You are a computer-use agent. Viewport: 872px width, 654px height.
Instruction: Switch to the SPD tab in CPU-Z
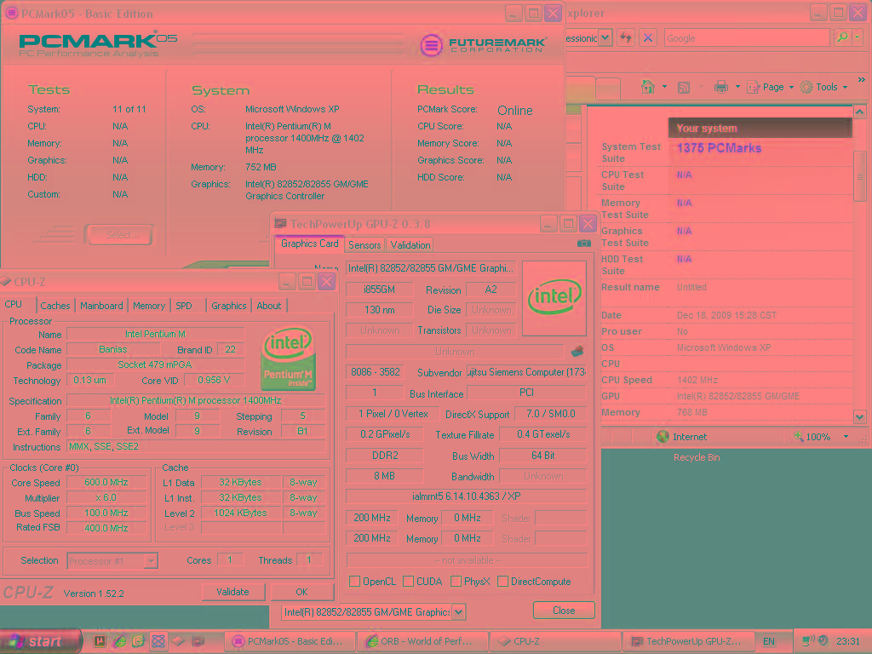pos(184,306)
